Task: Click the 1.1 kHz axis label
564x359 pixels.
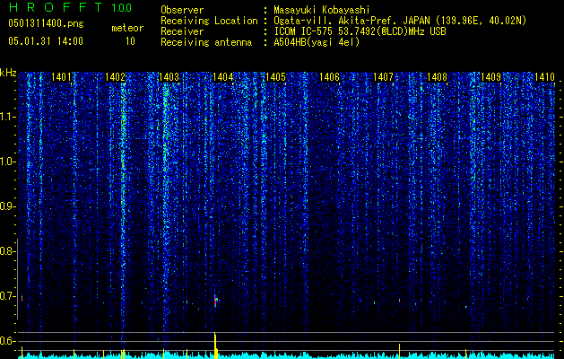Action: 7,117
